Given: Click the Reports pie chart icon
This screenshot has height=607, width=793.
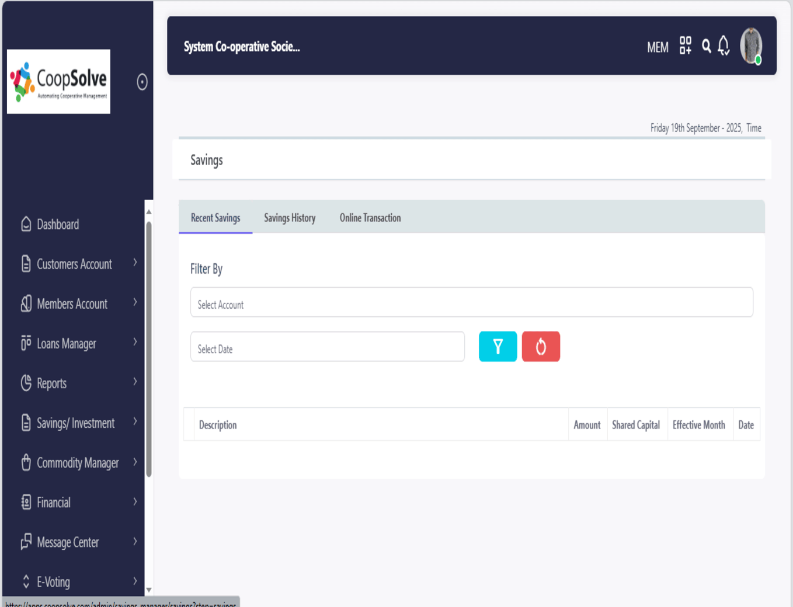Looking at the screenshot, I should point(26,383).
